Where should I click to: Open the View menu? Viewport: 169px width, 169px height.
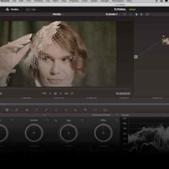pyautogui.click(x=64, y=1)
